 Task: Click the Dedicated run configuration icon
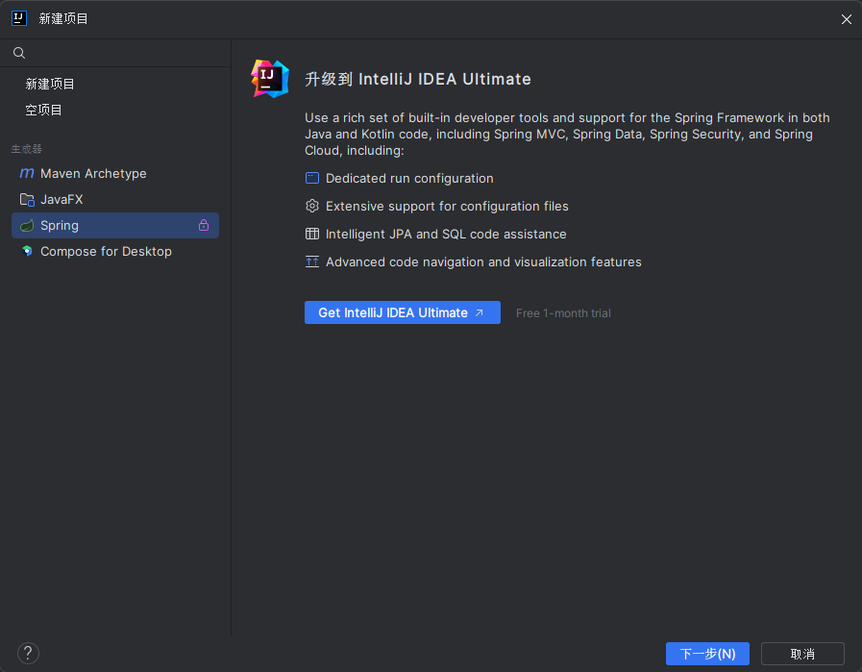click(x=312, y=179)
